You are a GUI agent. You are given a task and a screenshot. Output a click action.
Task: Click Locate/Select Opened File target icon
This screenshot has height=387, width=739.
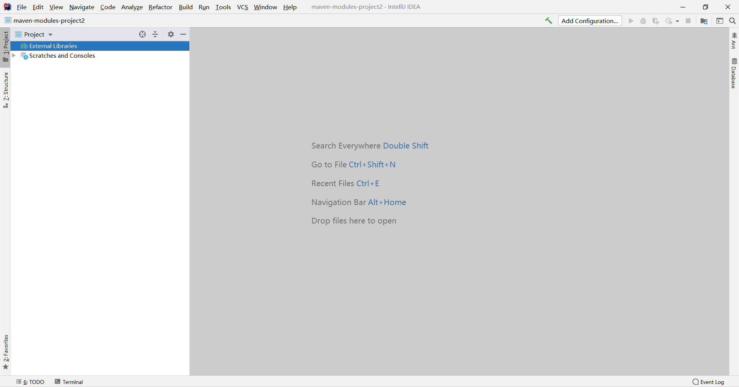pyautogui.click(x=142, y=34)
